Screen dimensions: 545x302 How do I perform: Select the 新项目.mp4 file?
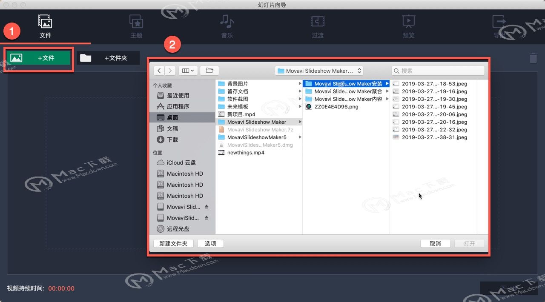point(259,114)
